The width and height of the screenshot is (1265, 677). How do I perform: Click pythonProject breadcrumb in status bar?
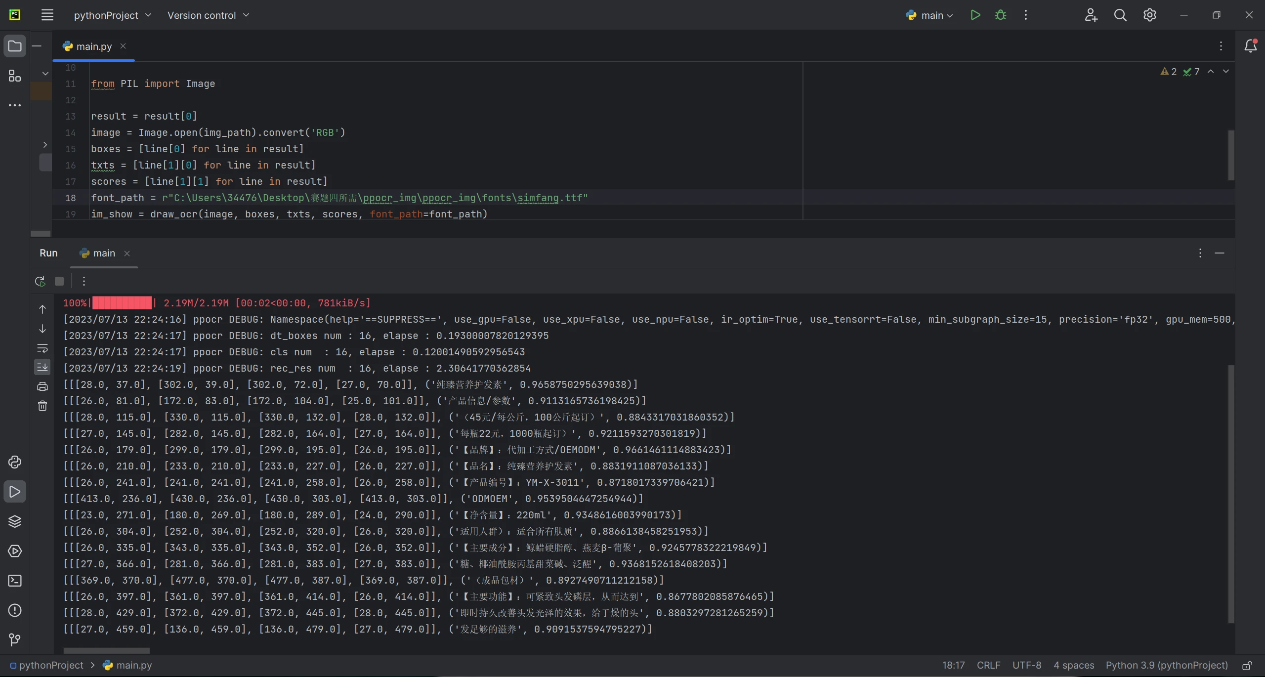click(x=47, y=666)
